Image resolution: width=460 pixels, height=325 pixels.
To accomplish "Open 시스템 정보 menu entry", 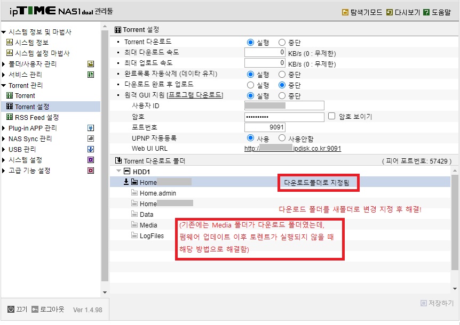I will click(x=31, y=43).
